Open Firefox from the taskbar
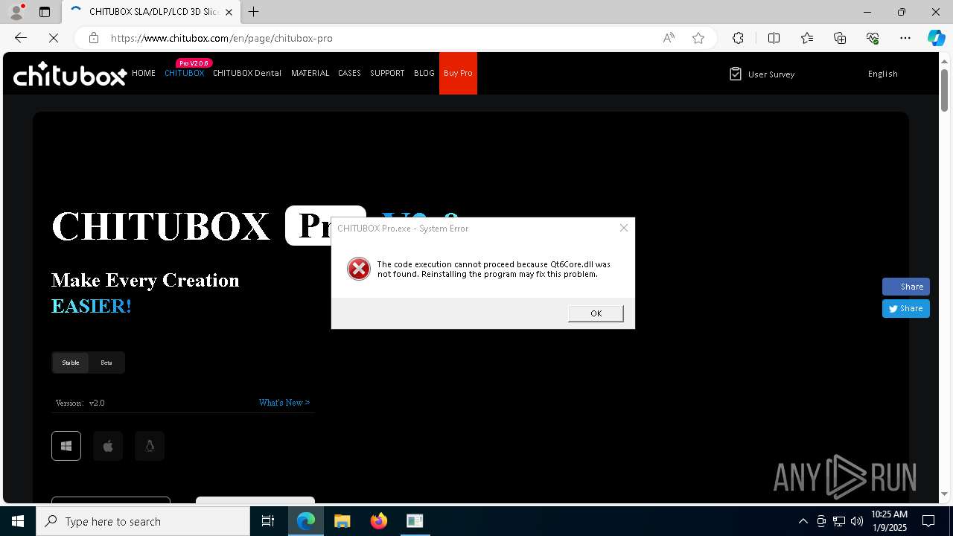953x536 pixels. coord(379,521)
